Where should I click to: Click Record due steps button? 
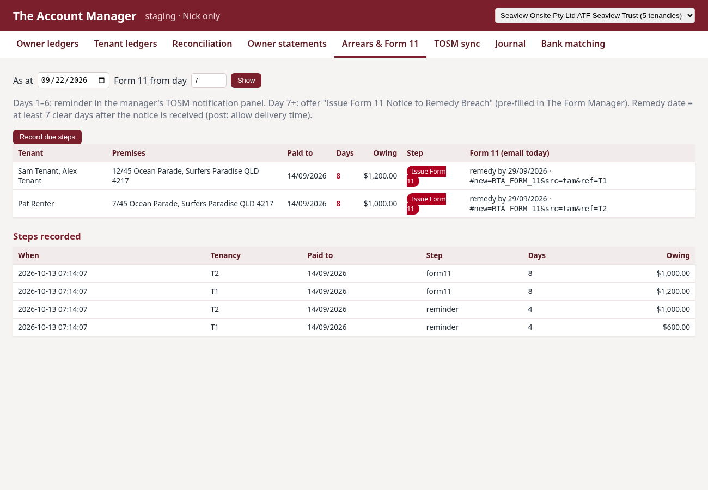[x=47, y=137]
